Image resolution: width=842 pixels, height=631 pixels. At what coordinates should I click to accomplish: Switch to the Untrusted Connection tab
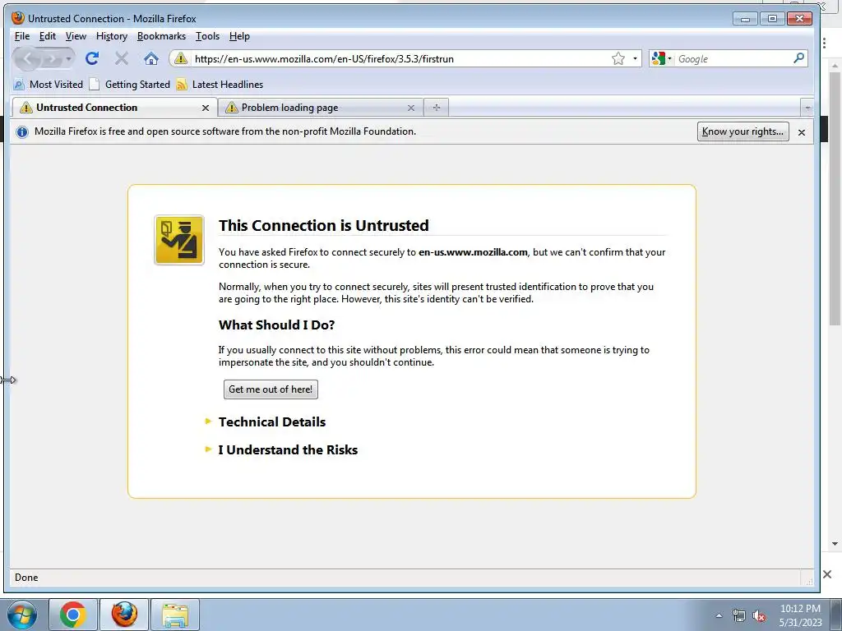(113, 108)
